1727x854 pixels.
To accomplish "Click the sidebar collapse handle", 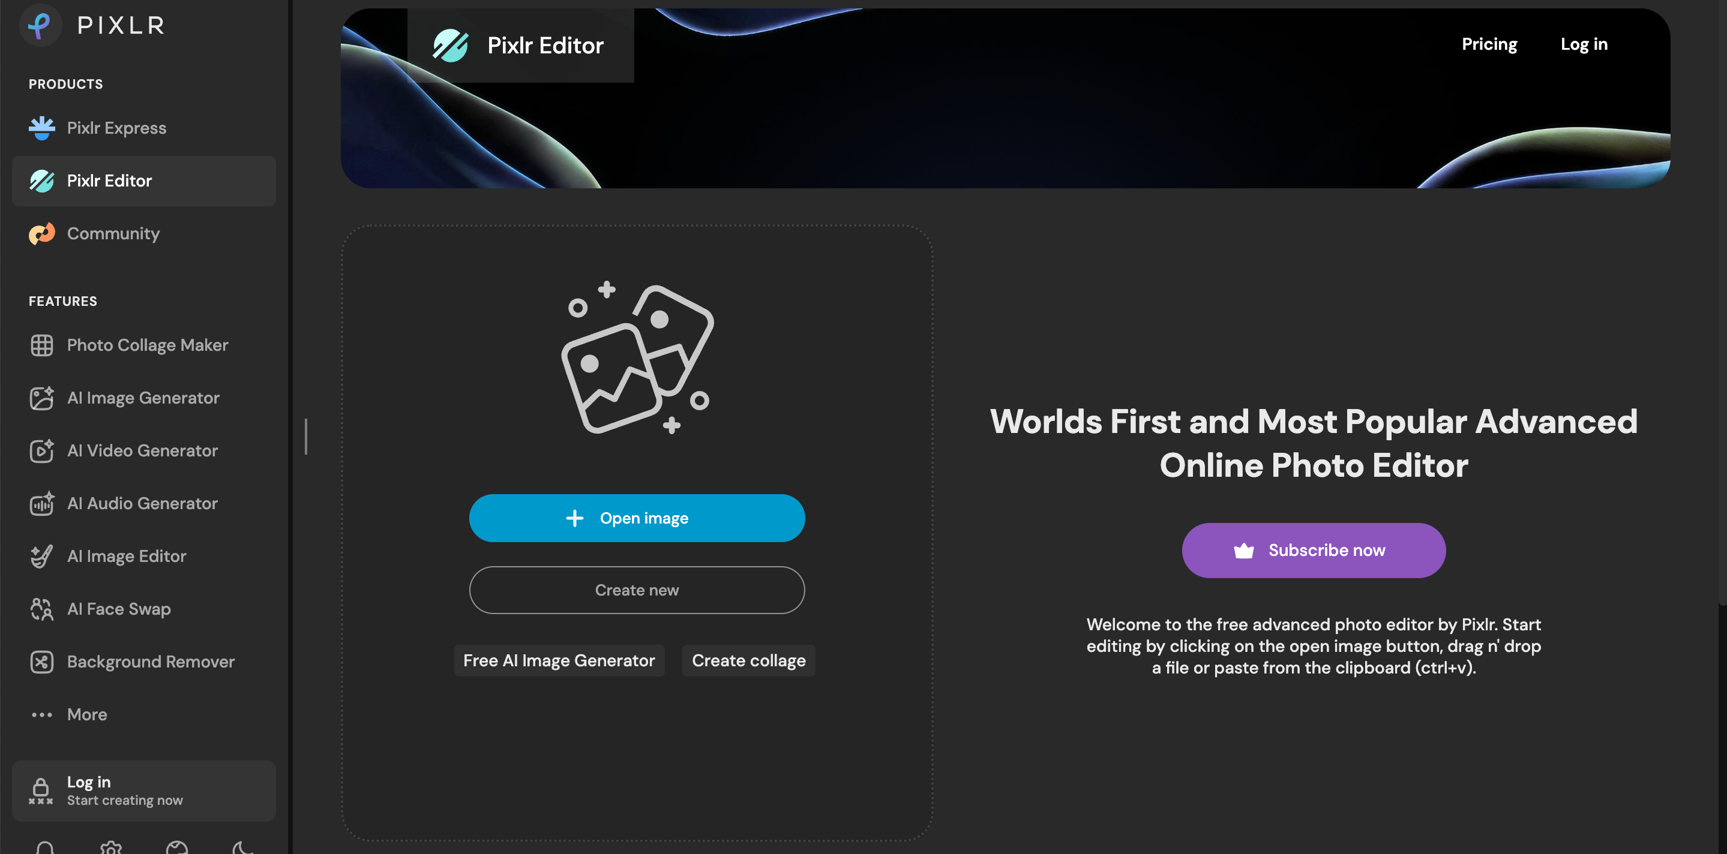I will [x=305, y=436].
